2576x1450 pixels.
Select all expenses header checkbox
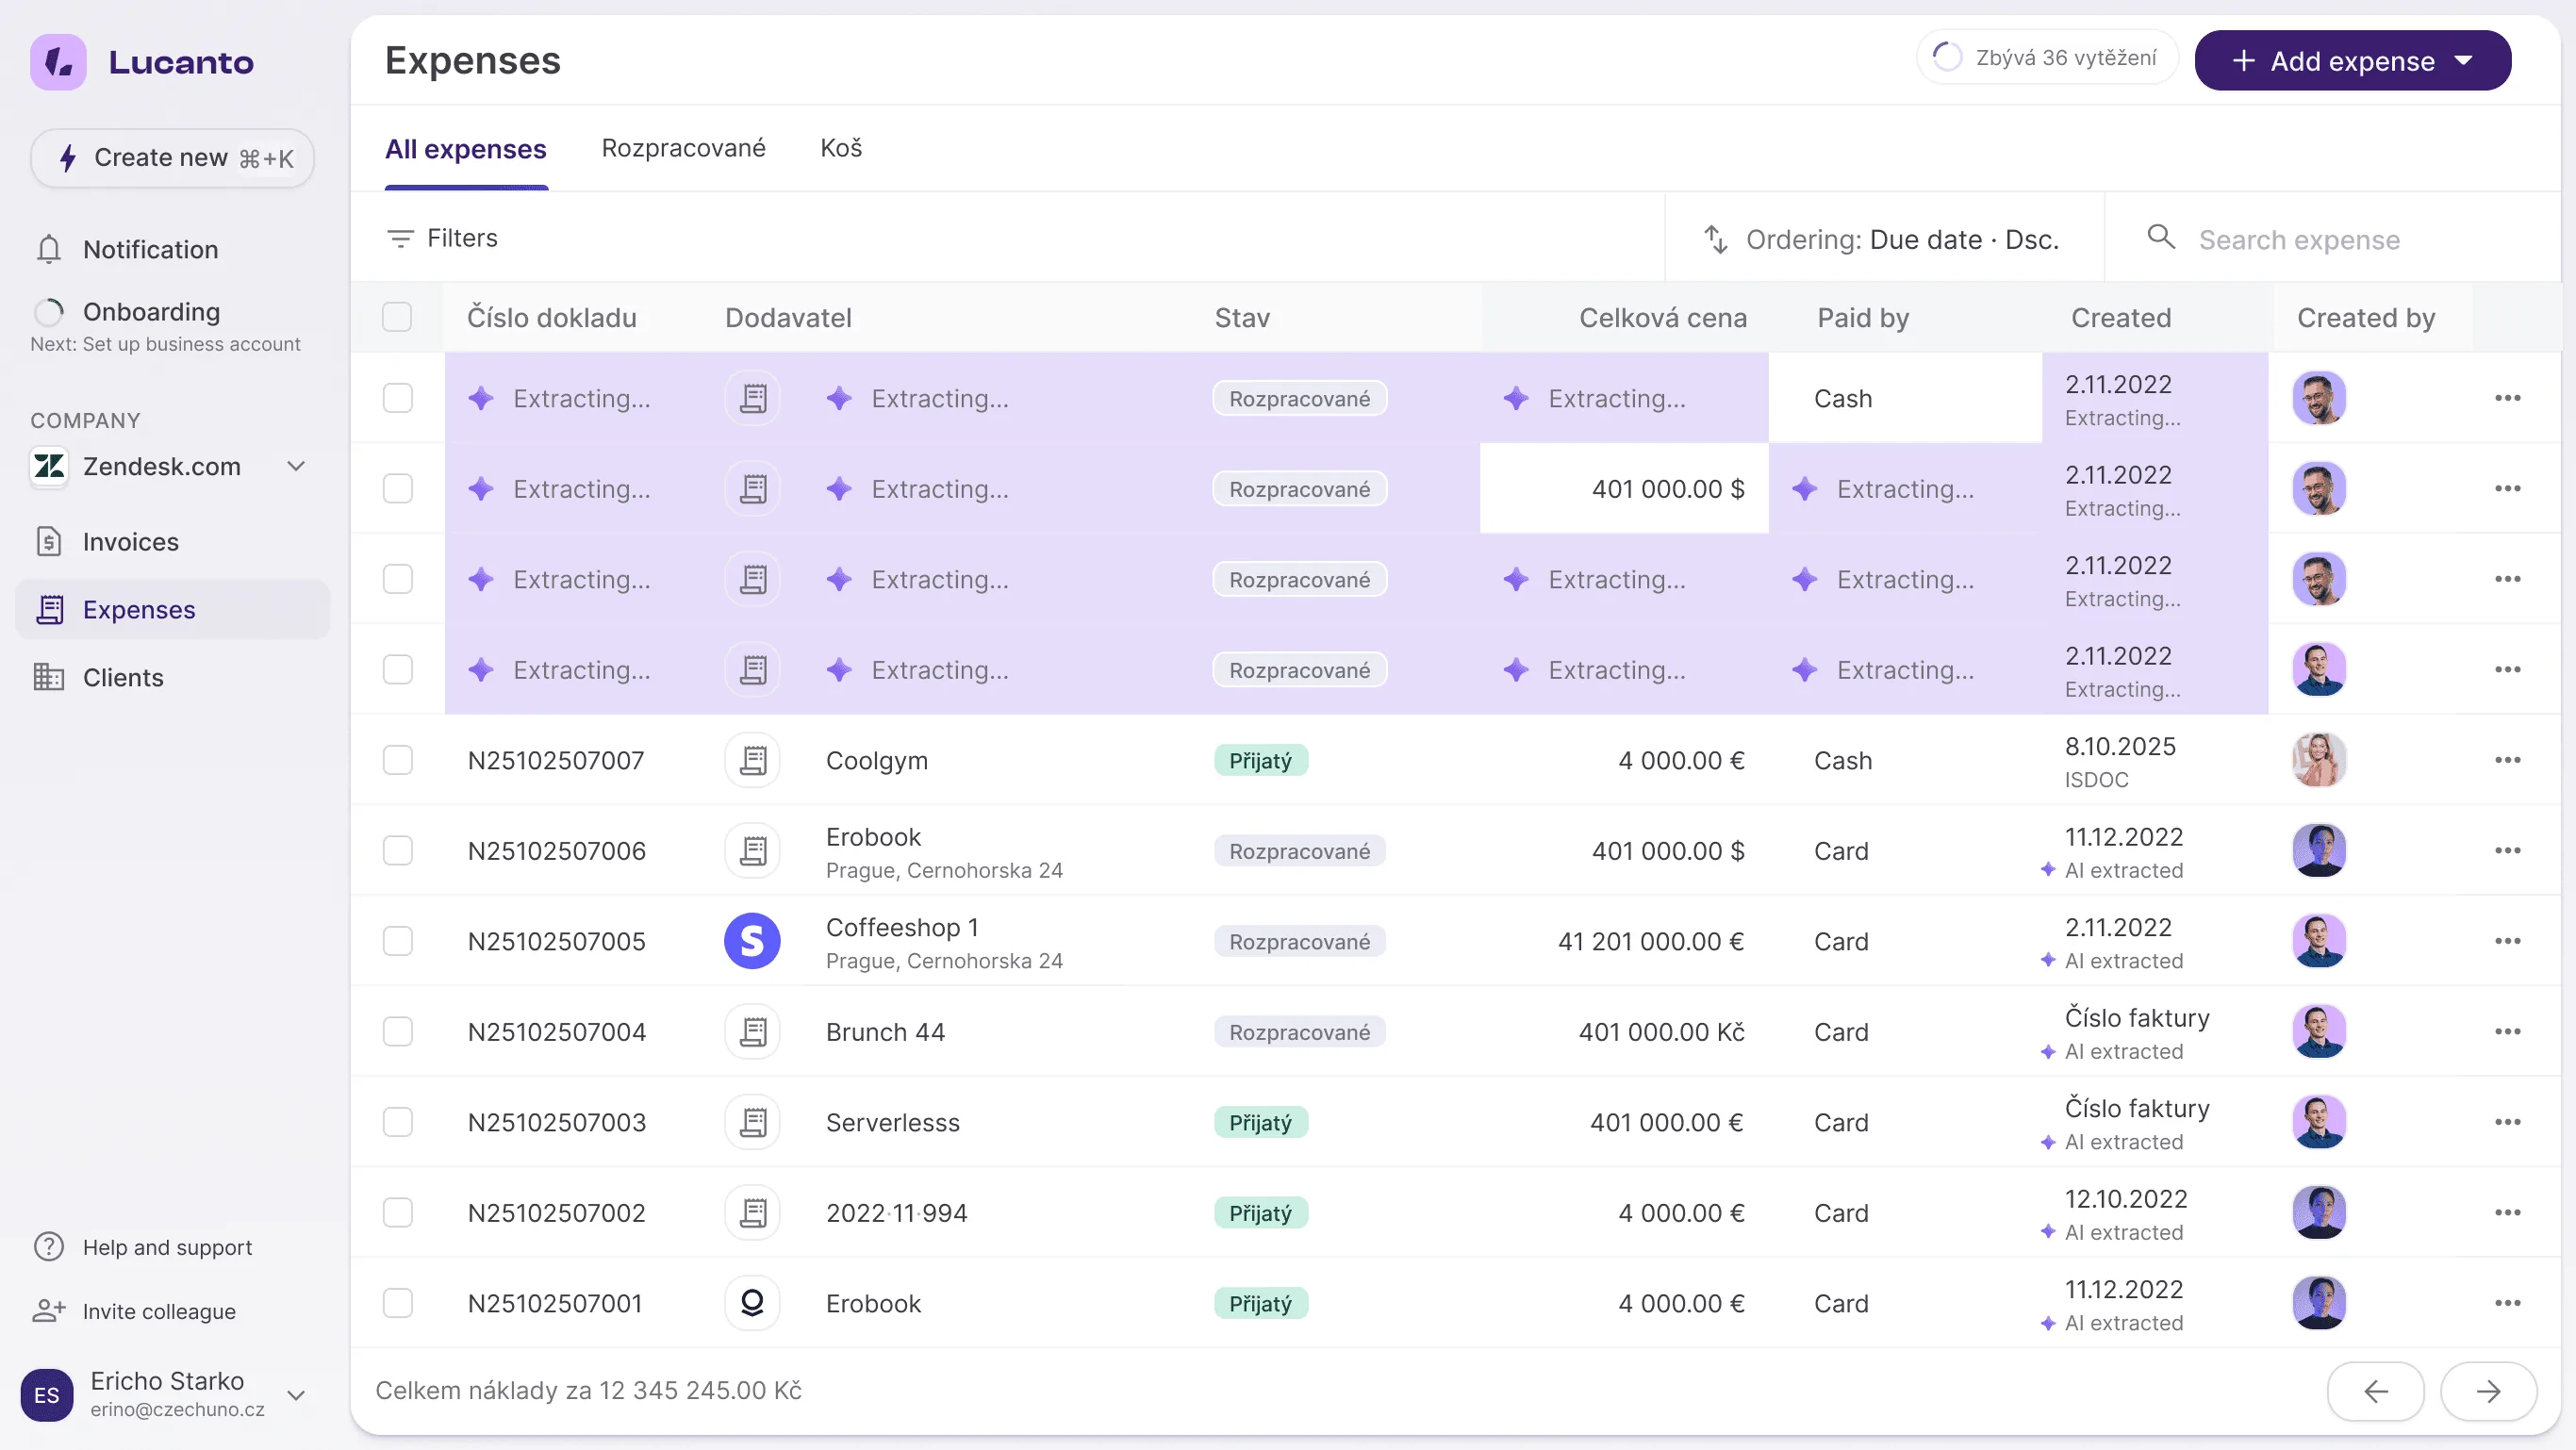397,317
